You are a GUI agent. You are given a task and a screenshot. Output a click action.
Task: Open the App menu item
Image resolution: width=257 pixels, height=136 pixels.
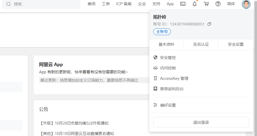coord(170,4)
